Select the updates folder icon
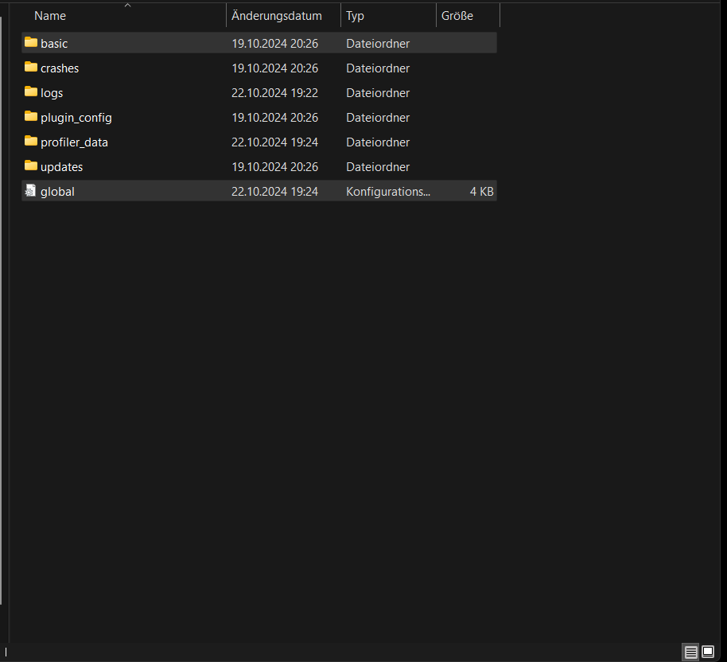The width and height of the screenshot is (727, 662). click(x=31, y=165)
